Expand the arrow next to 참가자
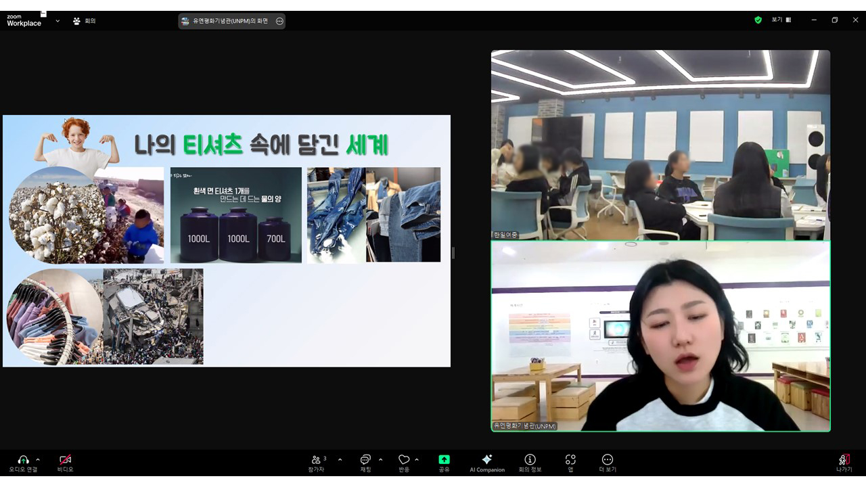The height and width of the screenshot is (487, 866). coord(340,459)
